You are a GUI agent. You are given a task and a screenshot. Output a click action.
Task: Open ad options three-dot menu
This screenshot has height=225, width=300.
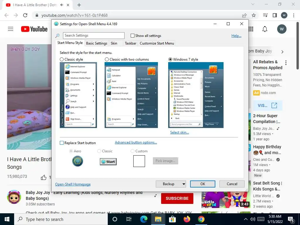click(x=286, y=63)
